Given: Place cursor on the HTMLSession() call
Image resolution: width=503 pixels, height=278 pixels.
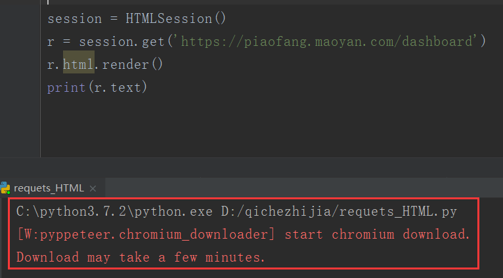Looking at the screenshot, I should (176, 18).
